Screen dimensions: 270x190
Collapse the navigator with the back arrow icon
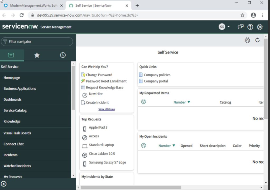pyautogui.click(x=4, y=184)
